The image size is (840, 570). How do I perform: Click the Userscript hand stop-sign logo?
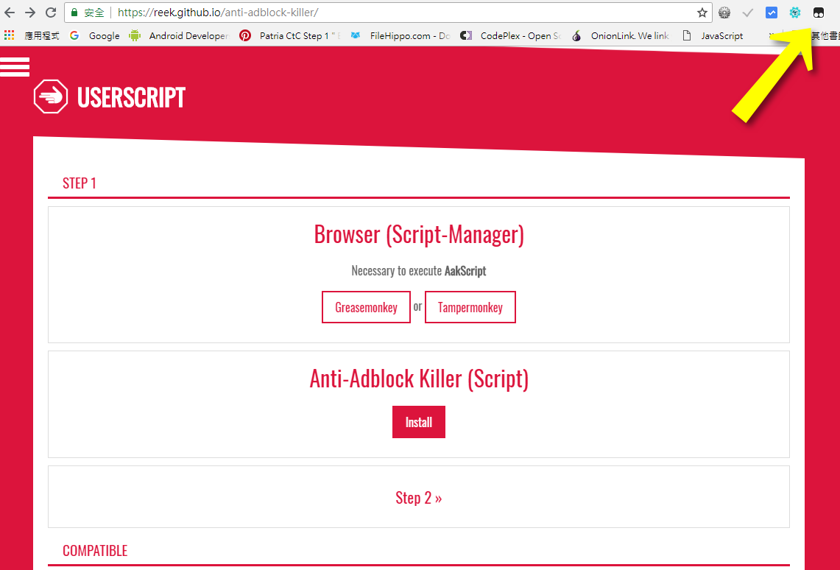click(51, 96)
